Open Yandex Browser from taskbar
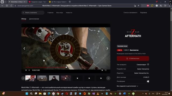The image size is (172, 96). point(53,94)
